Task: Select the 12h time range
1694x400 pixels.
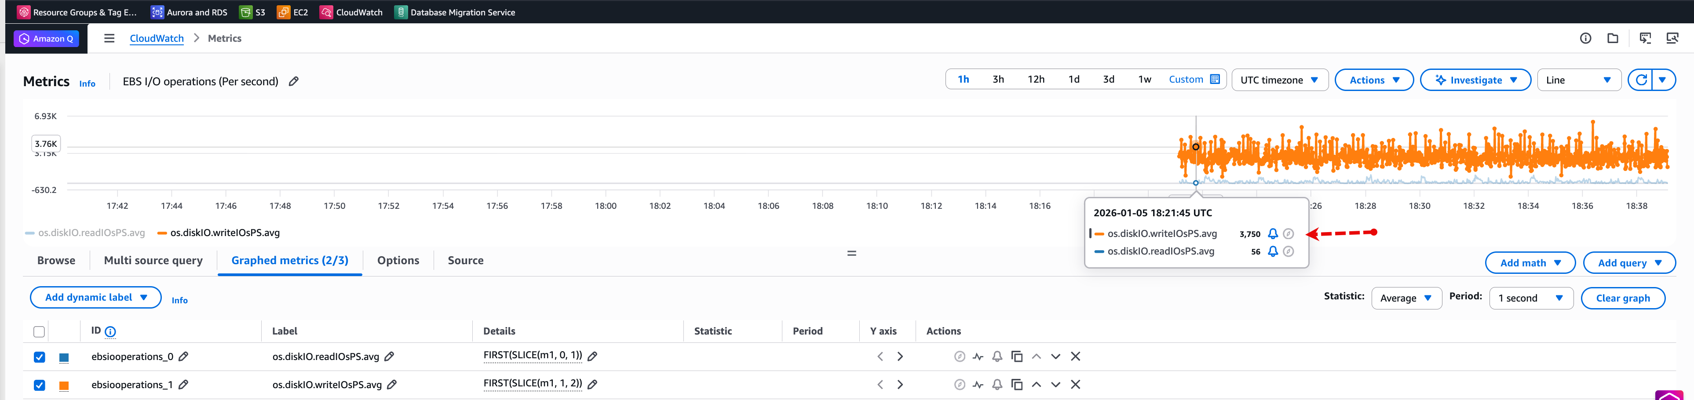Action: tap(1036, 80)
